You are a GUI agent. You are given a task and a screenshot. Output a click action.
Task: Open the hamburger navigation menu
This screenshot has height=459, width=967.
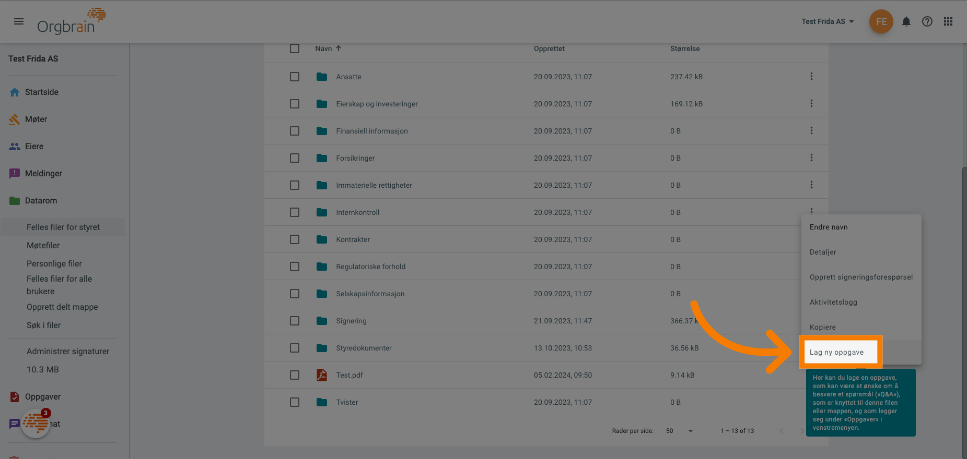[19, 21]
